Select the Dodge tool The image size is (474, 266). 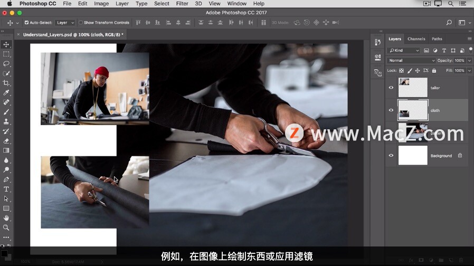point(6,170)
